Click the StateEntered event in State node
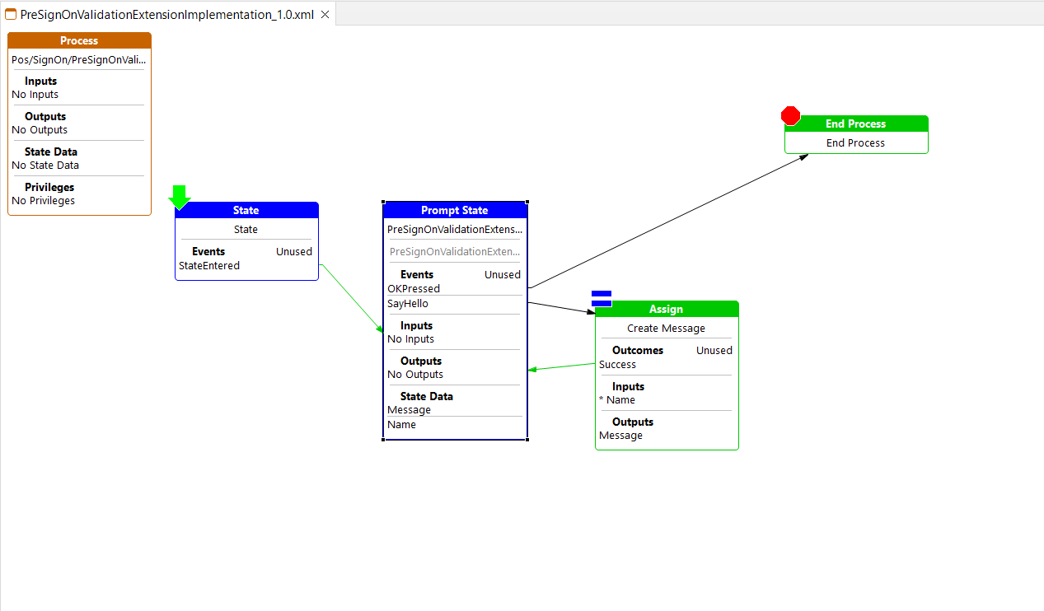Screen dimensions: 1044x611 [x=209, y=266]
